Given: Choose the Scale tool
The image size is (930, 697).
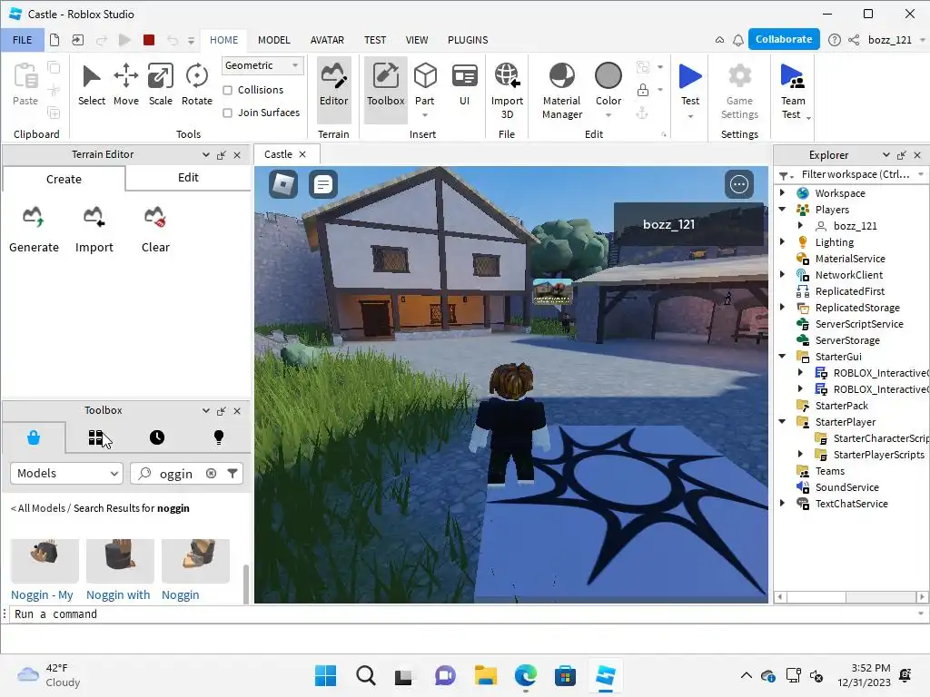Looking at the screenshot, I should [x=160, y=84].
